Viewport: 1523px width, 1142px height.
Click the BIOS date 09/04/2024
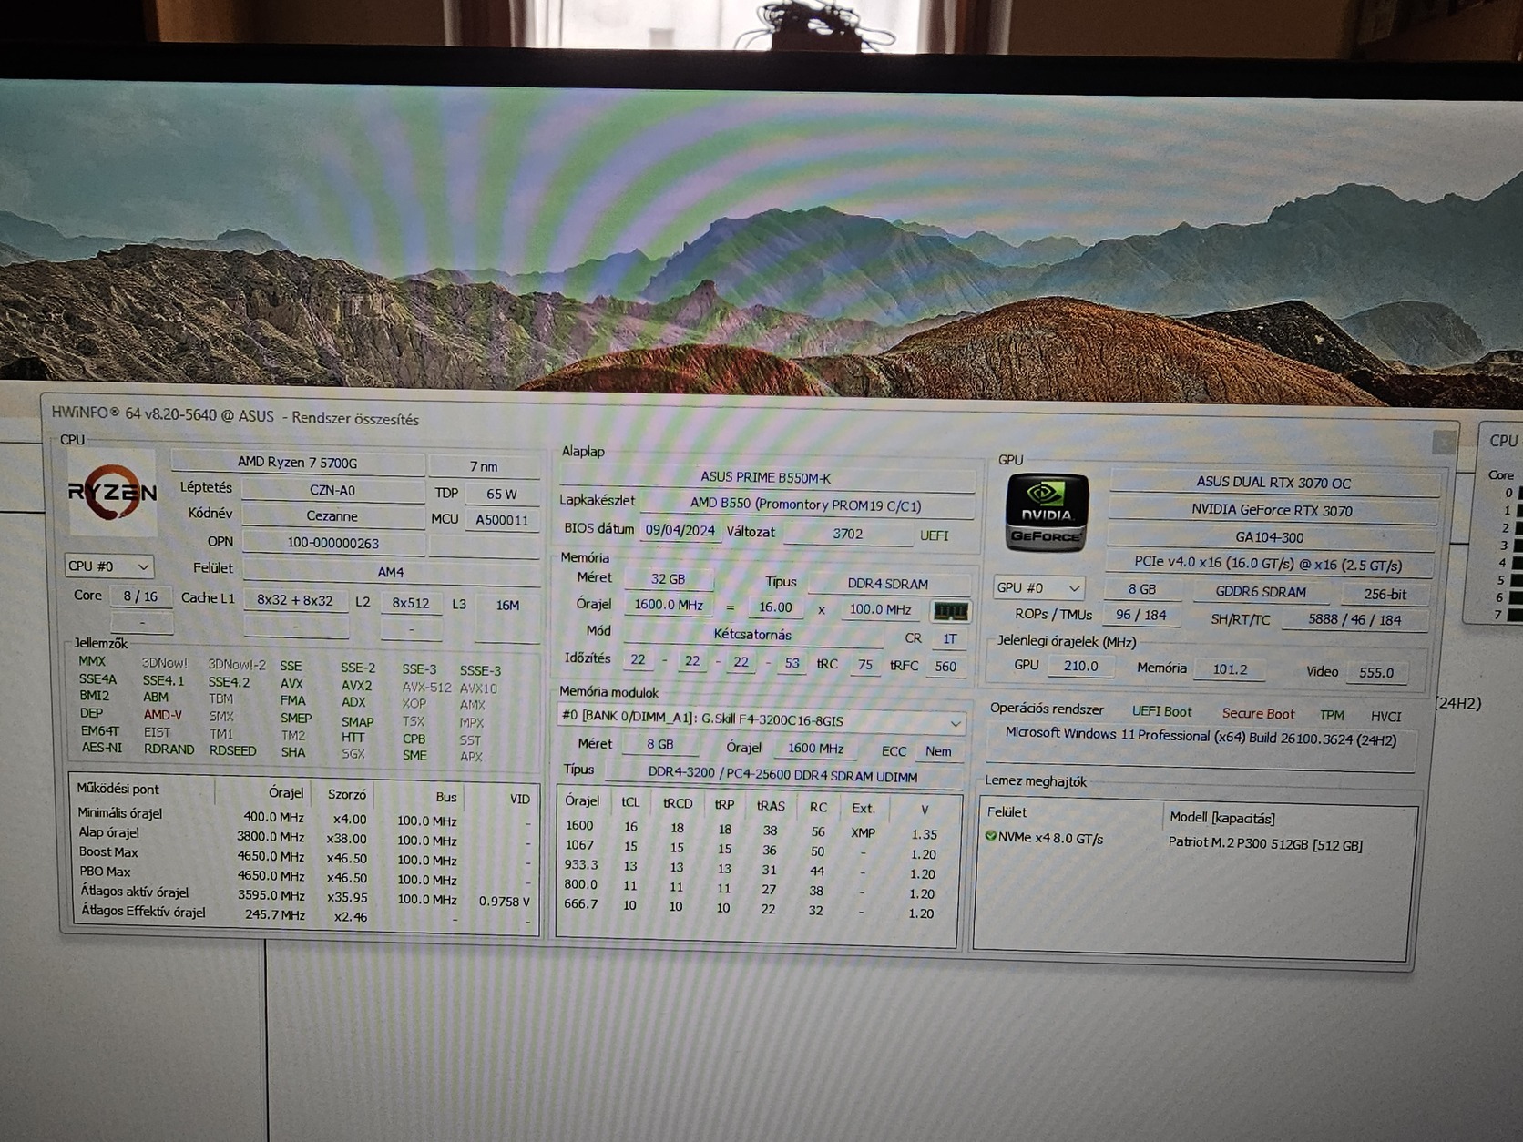pyautogui.click(x=680, y=530)
